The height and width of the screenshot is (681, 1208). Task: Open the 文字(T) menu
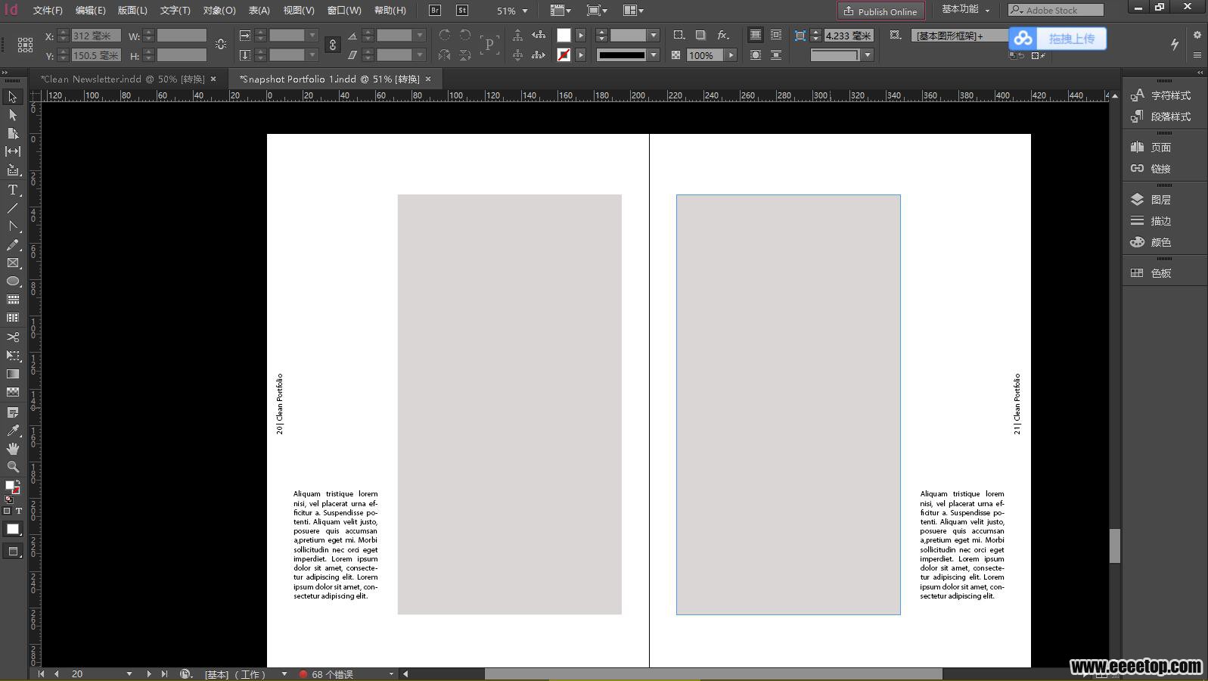(175, 11)
